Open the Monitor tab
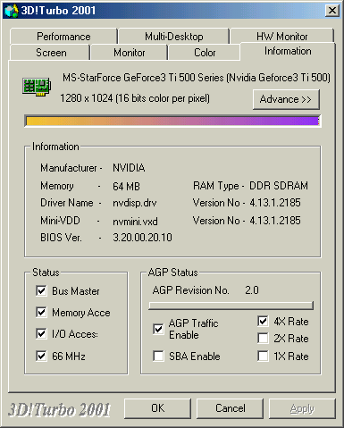Viewport: 344px width, 428px height. tap(130, 53)
